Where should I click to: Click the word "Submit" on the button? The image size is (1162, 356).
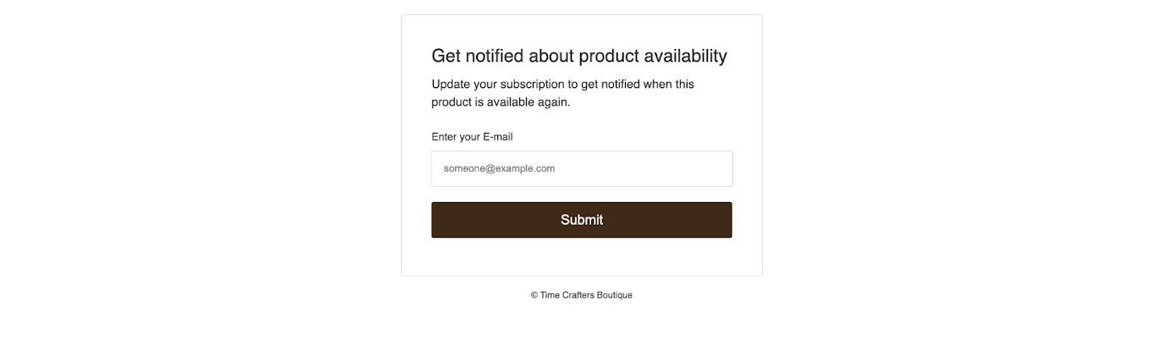tap(581, 220)
